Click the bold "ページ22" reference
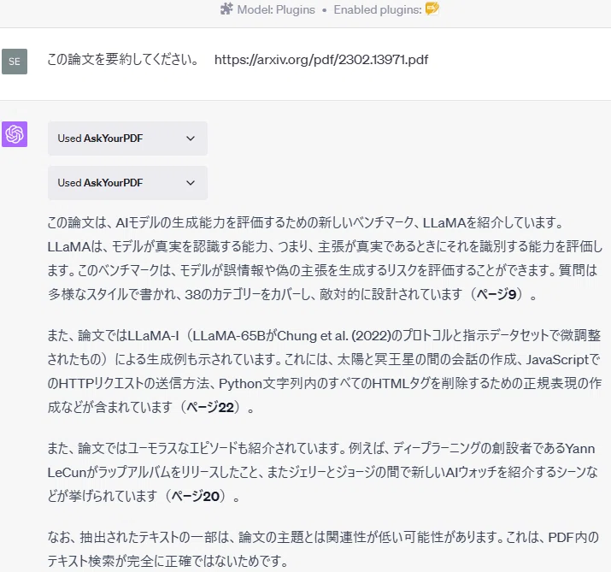The width and height of the screenshot is (611, 572). tap(210, 408)
